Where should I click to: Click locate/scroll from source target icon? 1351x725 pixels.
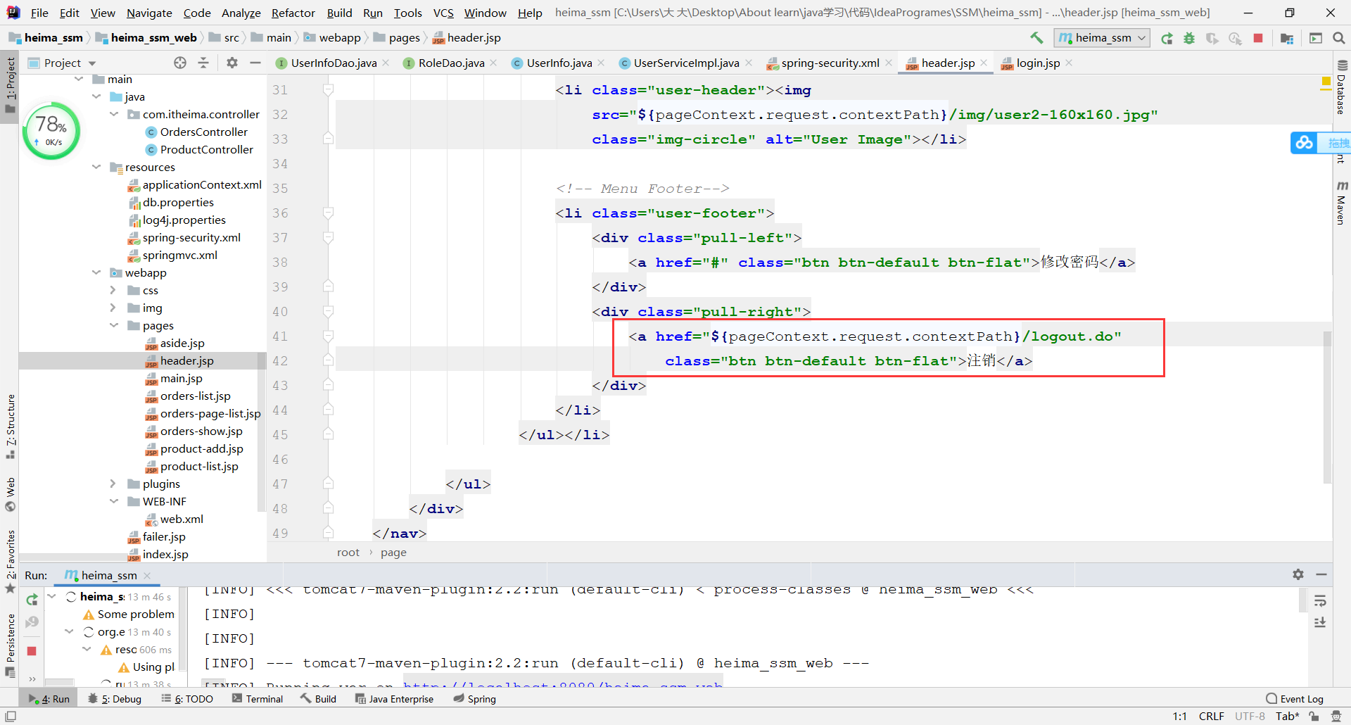click(180, 63)
